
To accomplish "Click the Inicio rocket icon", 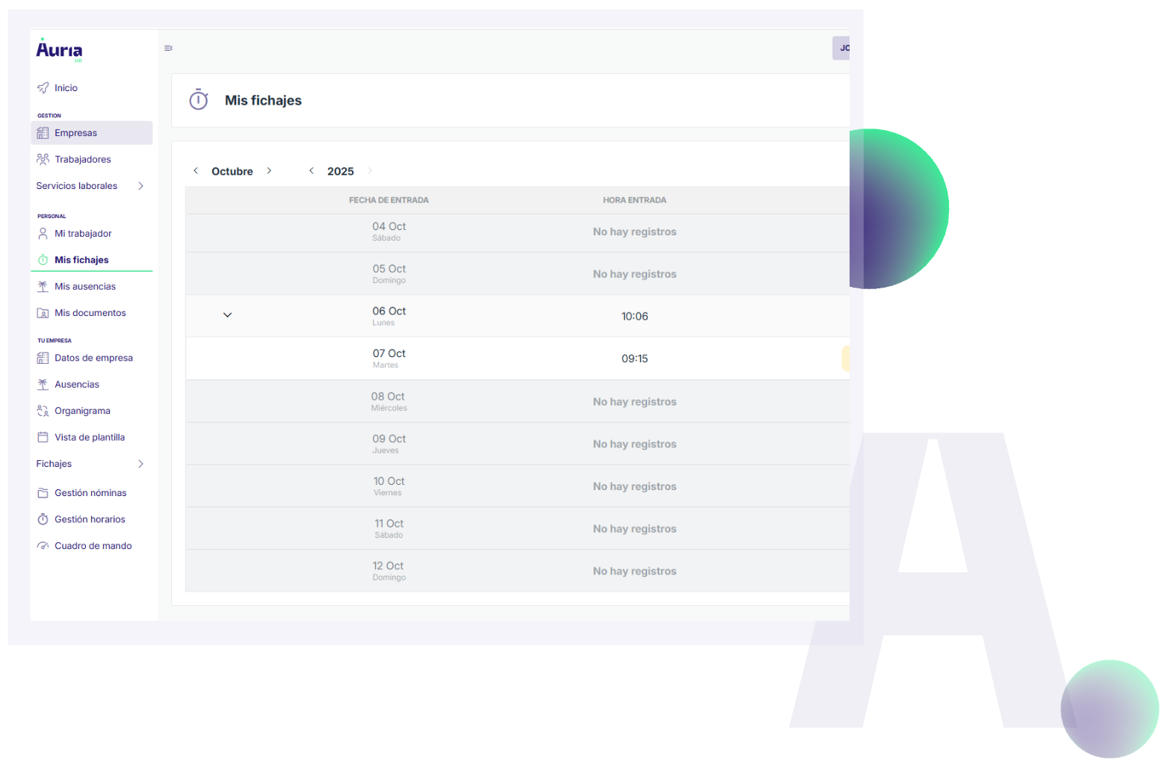I will 43,88.
